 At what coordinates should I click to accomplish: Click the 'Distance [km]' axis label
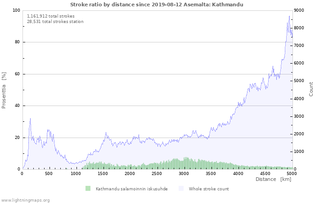273,180
